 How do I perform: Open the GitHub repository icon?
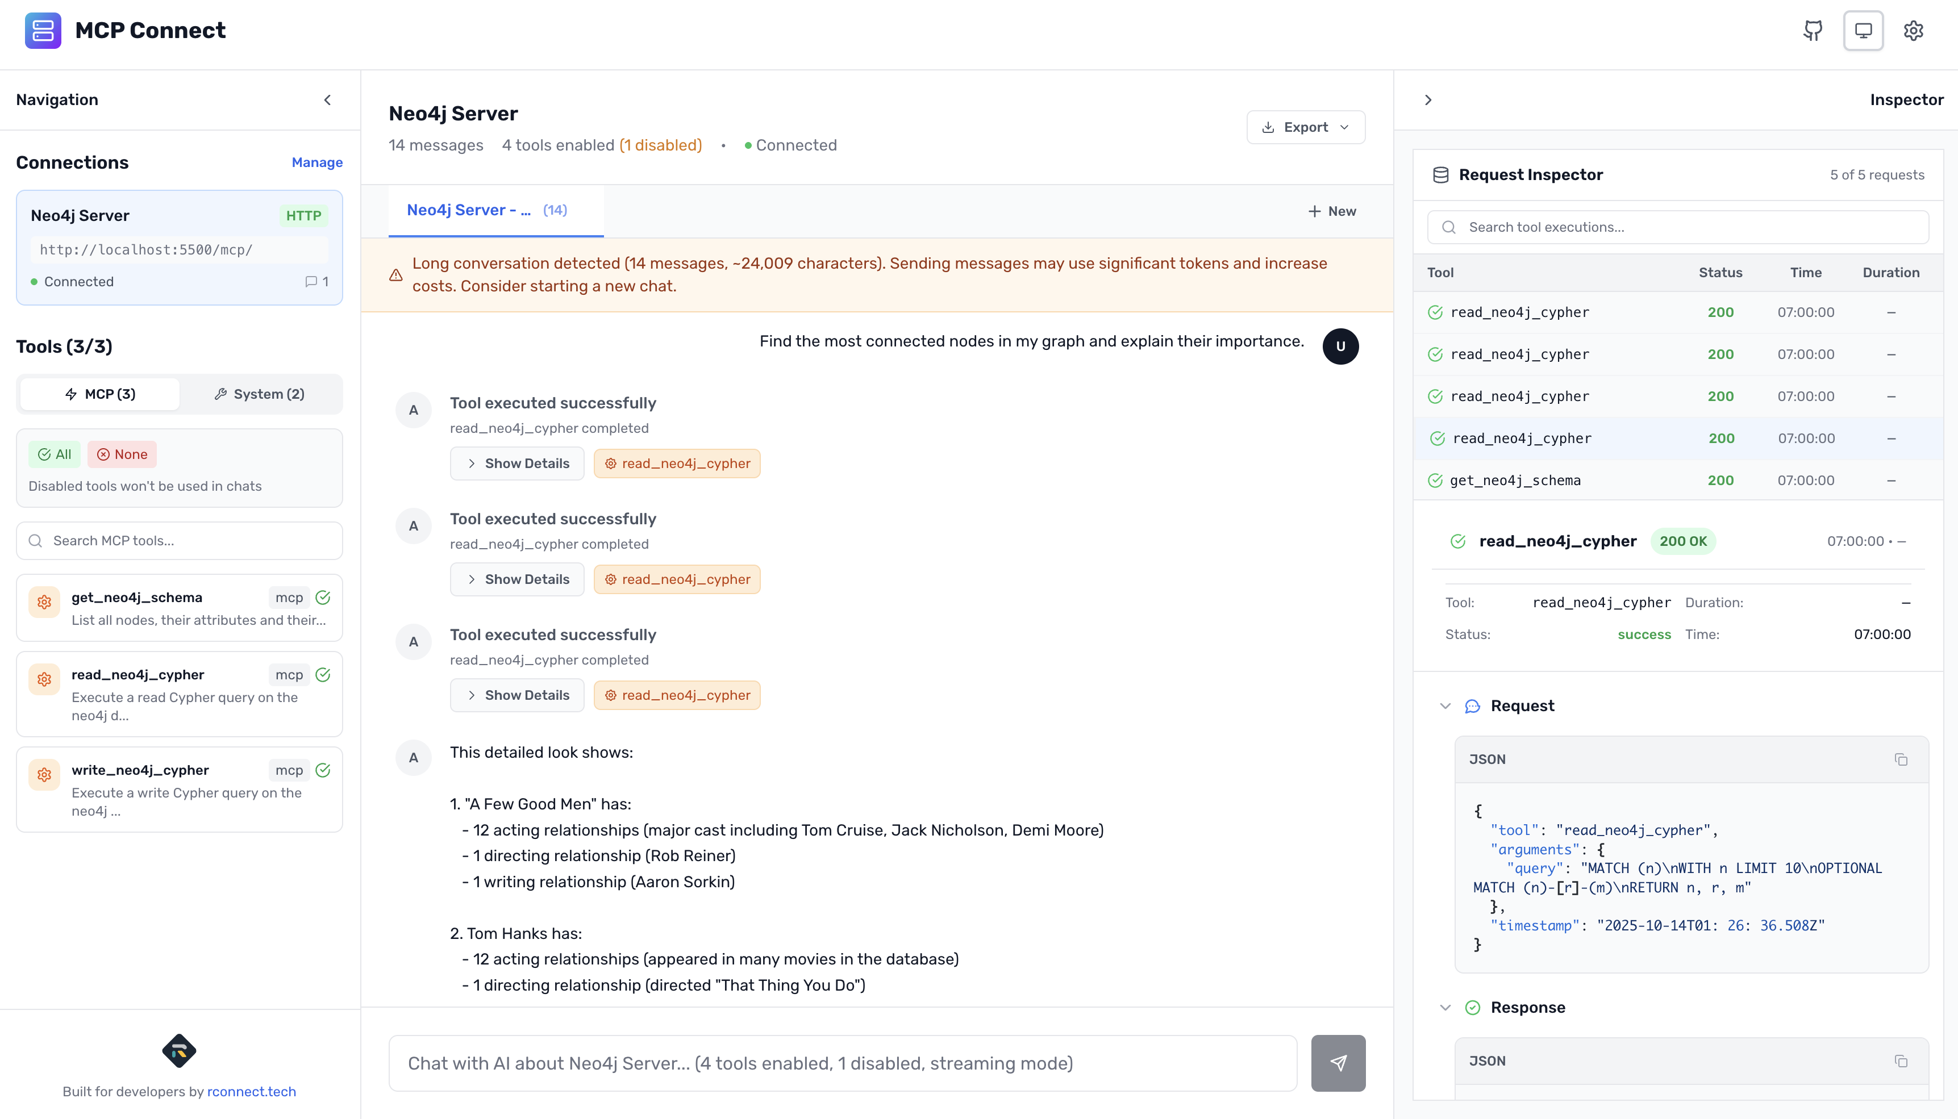point(1812,30)
